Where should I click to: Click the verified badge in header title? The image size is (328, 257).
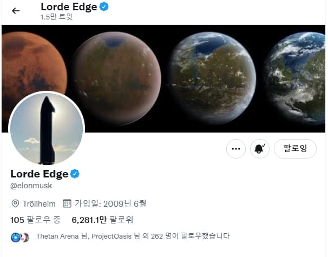104,6
